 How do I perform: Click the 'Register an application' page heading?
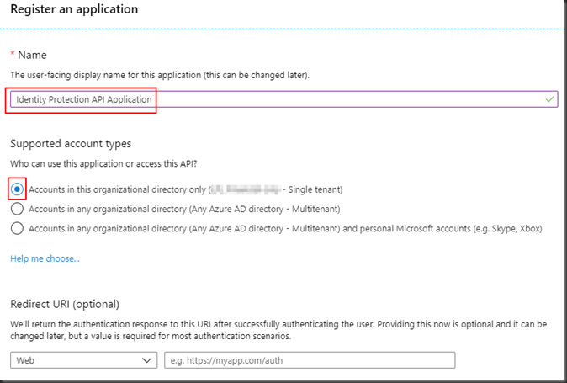pos(74,9)
